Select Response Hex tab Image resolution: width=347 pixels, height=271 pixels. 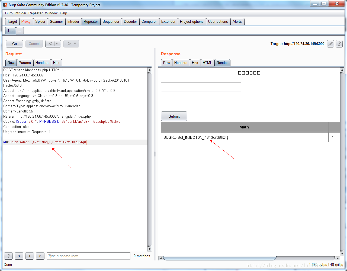coord(195,63)
